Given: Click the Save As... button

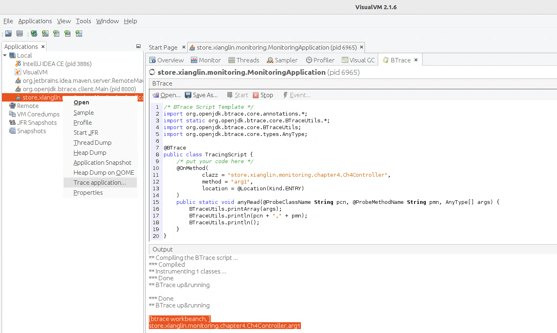Looking at the screenshot, I should coord(201,95).
